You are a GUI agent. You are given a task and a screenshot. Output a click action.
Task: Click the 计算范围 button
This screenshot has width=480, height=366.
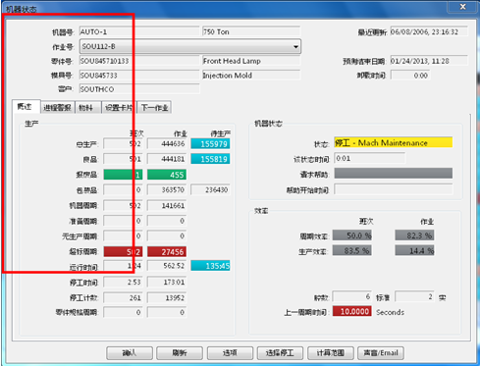(331, 353)
